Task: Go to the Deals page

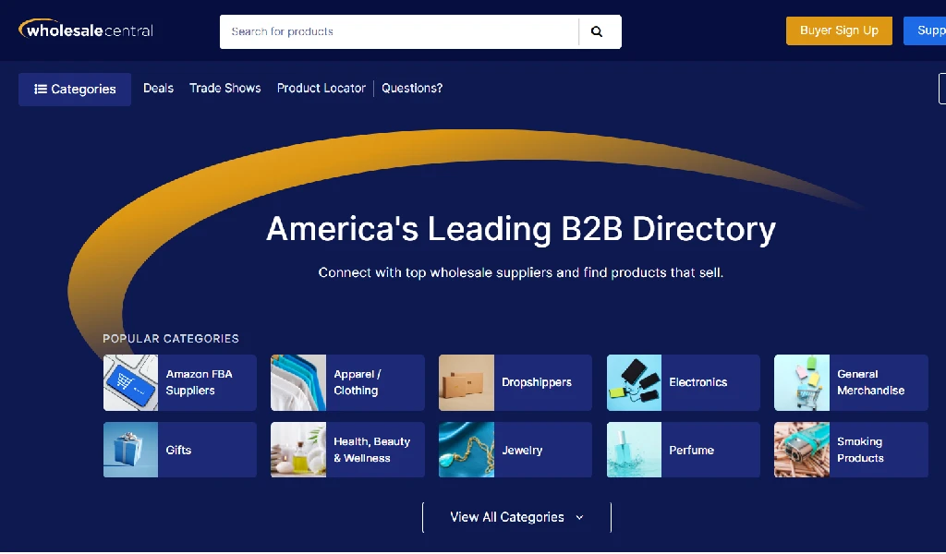Action: [x=158, y=88]
